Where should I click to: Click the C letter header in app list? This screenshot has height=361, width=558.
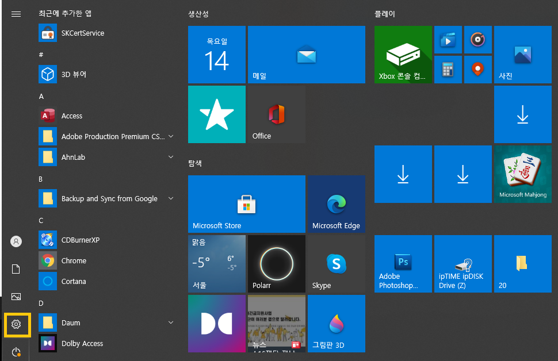click(41, 221)
